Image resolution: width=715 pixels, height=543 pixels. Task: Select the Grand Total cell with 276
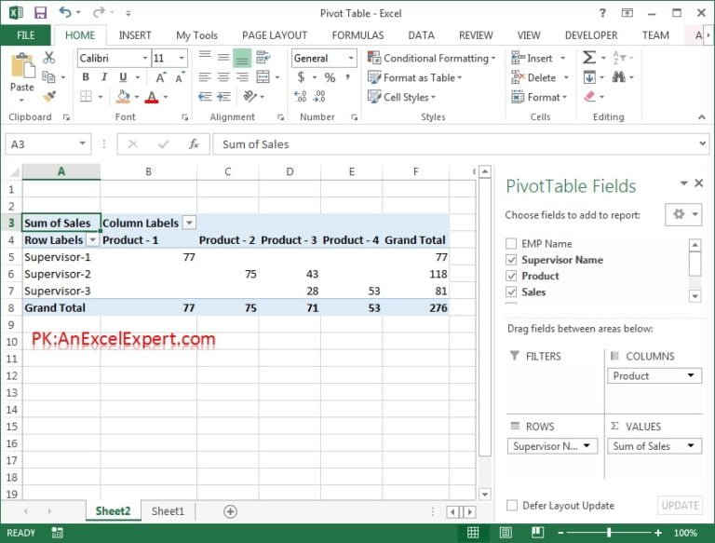416,307
